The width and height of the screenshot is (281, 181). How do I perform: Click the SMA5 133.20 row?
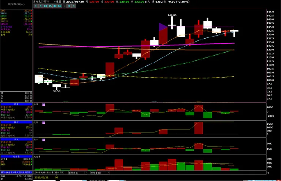16,11
